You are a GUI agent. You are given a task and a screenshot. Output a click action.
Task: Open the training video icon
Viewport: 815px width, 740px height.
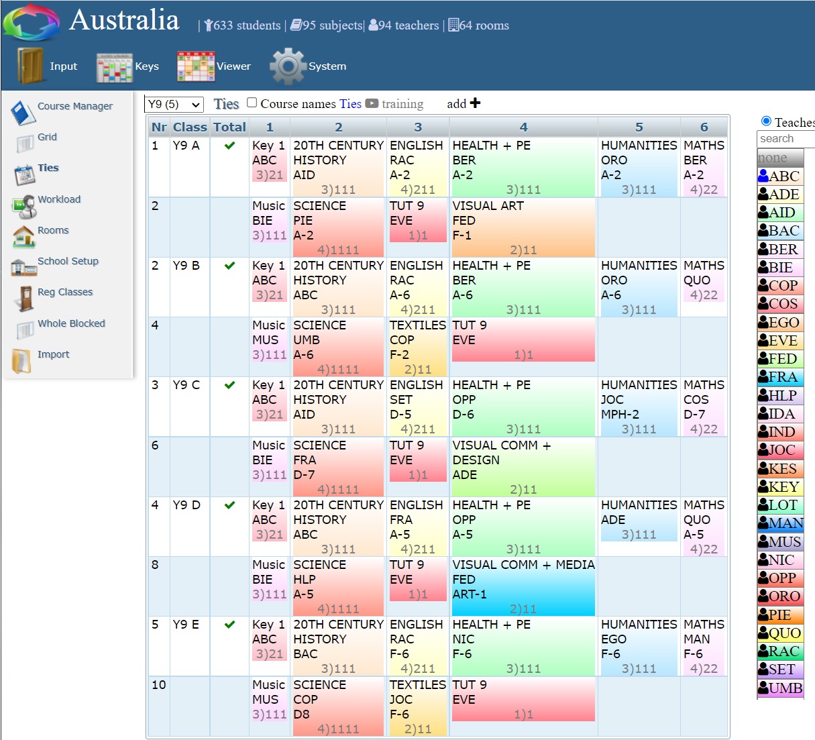(372, 103)
